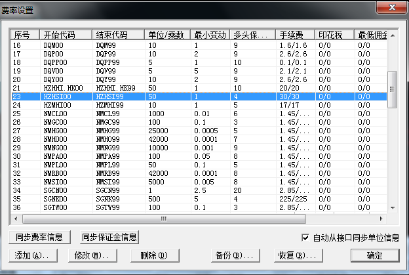
Task: Click the 手续费 column header
Action: [295, 35]
